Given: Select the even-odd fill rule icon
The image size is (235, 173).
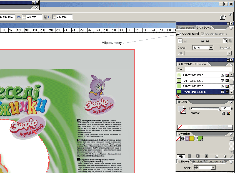Looking at the screenshot, I should (230, 41).
